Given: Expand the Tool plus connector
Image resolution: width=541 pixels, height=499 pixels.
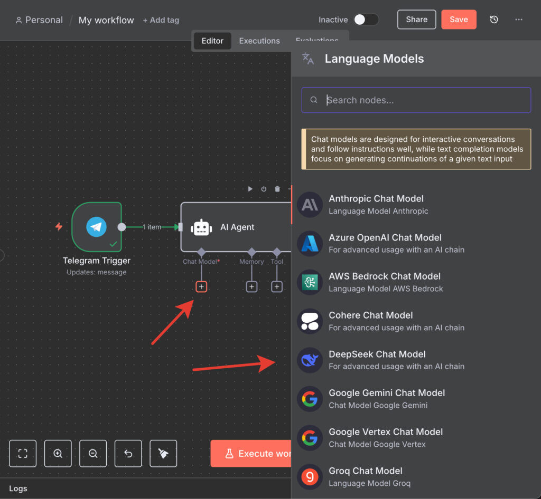Looking at the screenshot, I should click(277, 286).
